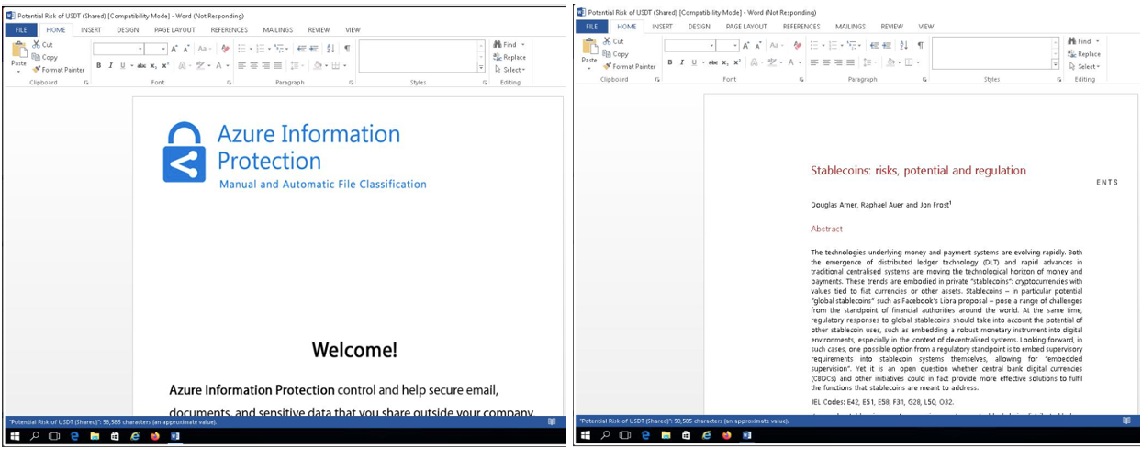Screen dimensions: 1142x449
Task: Toggle subscript in the Azure document window
Action: tap(153, 65)
